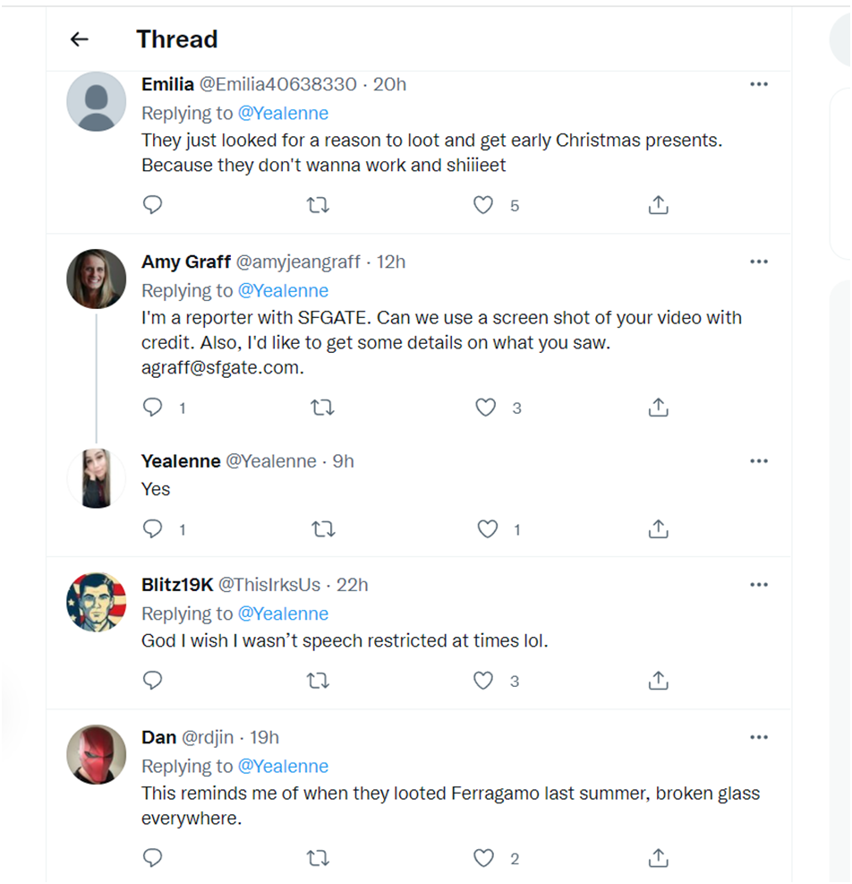The height and width of the screenshot is (884, 852).
Task: Open more options on Blitz19K's tweet
Action: click(x=759, y=585)
